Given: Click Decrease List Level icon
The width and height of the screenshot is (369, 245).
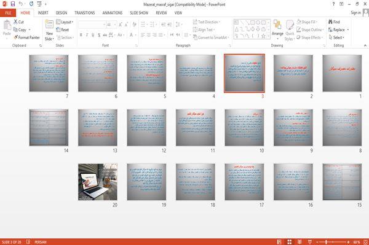Looking at the screenshot, I should [164, 25].
